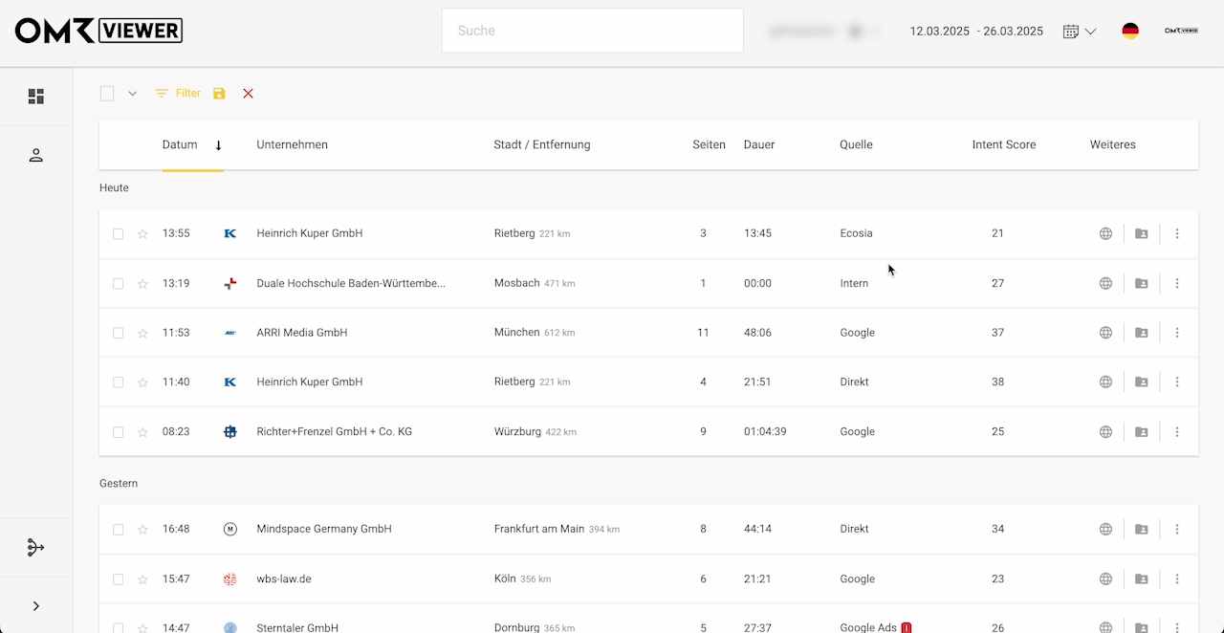Open the dashboard icon in sidebar
Viewport: 1224px width, 633px height.
click(x=36, y=97)
